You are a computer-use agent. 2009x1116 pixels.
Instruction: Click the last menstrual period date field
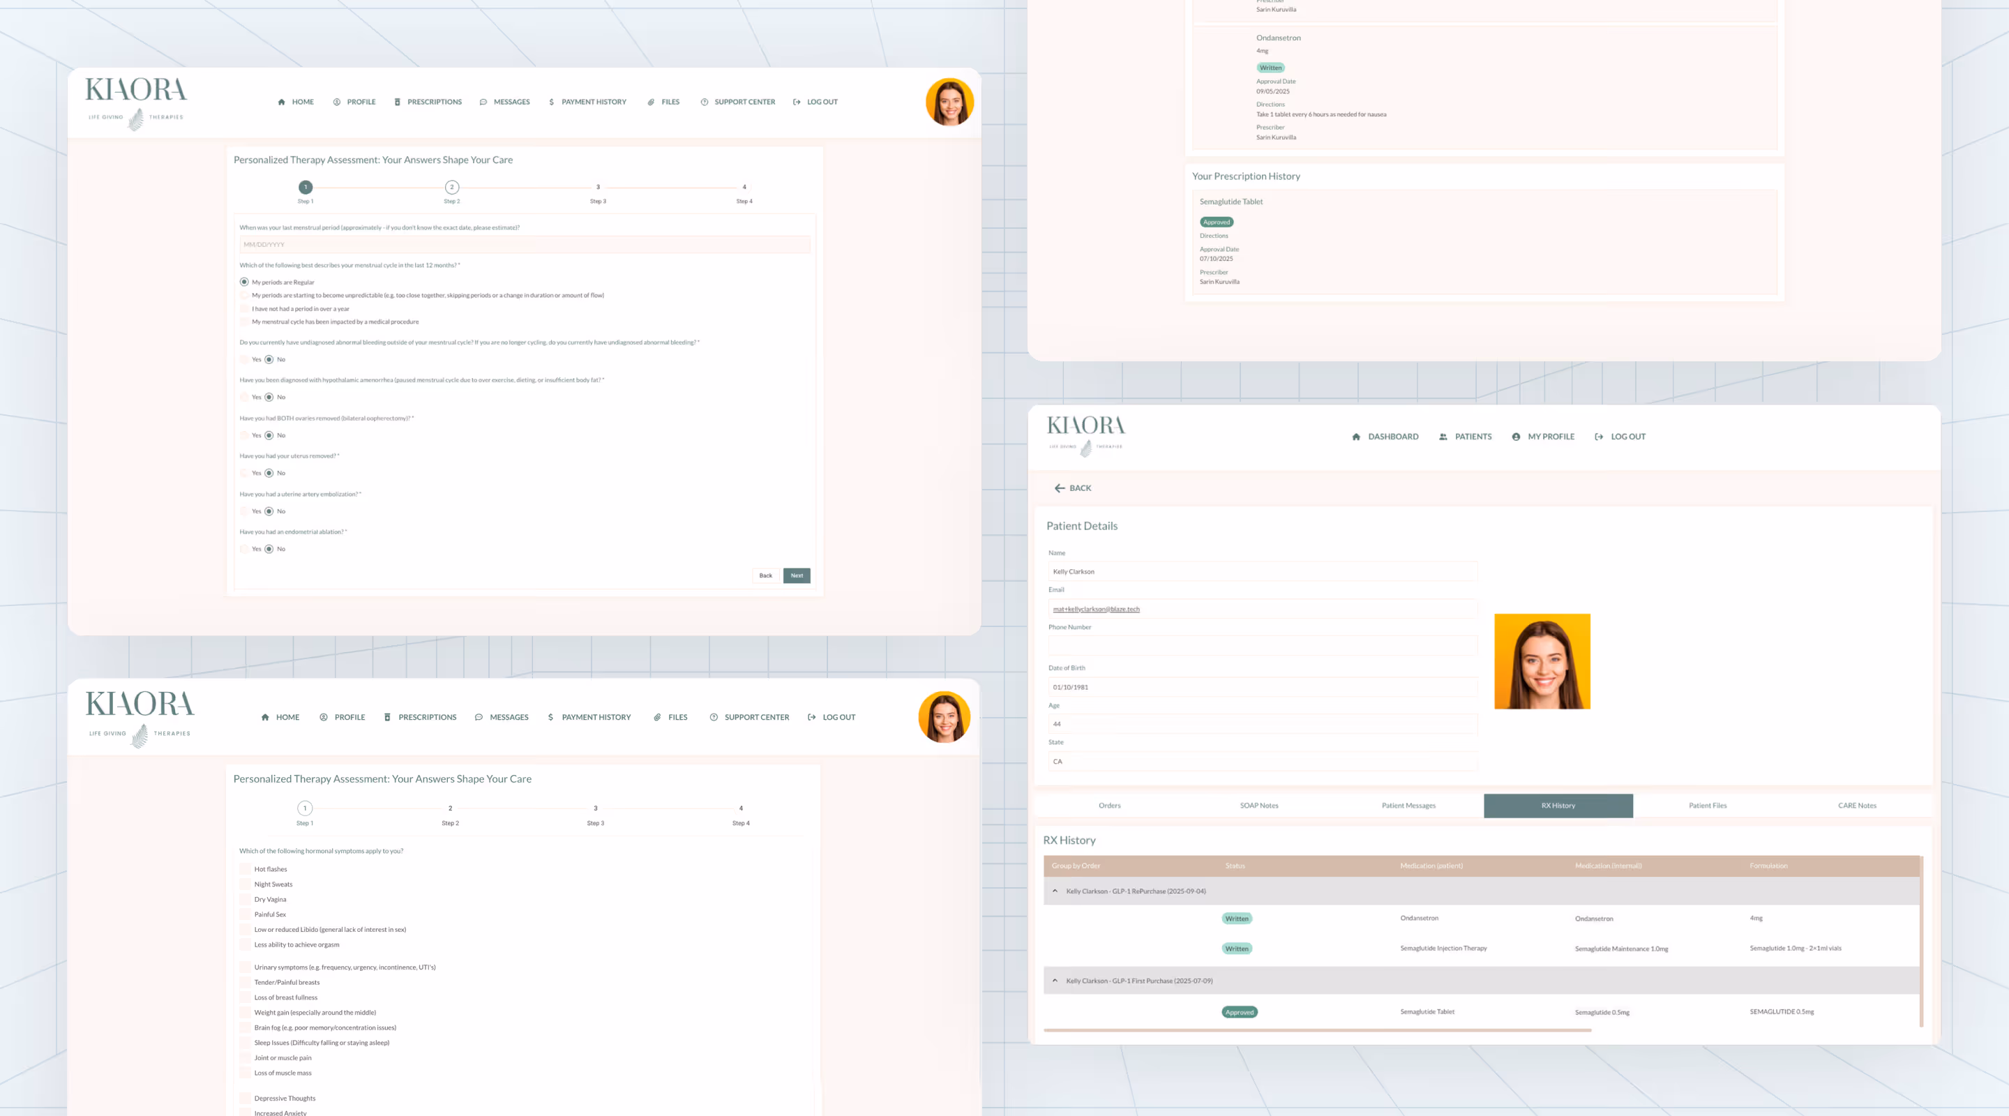click(x=524, y=245)
